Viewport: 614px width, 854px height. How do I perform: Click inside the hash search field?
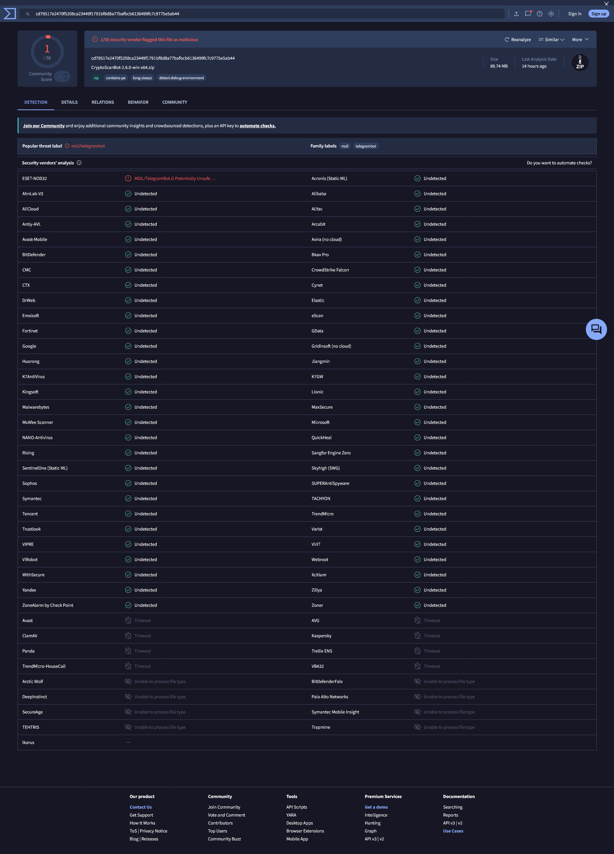[x=262, y=14]
